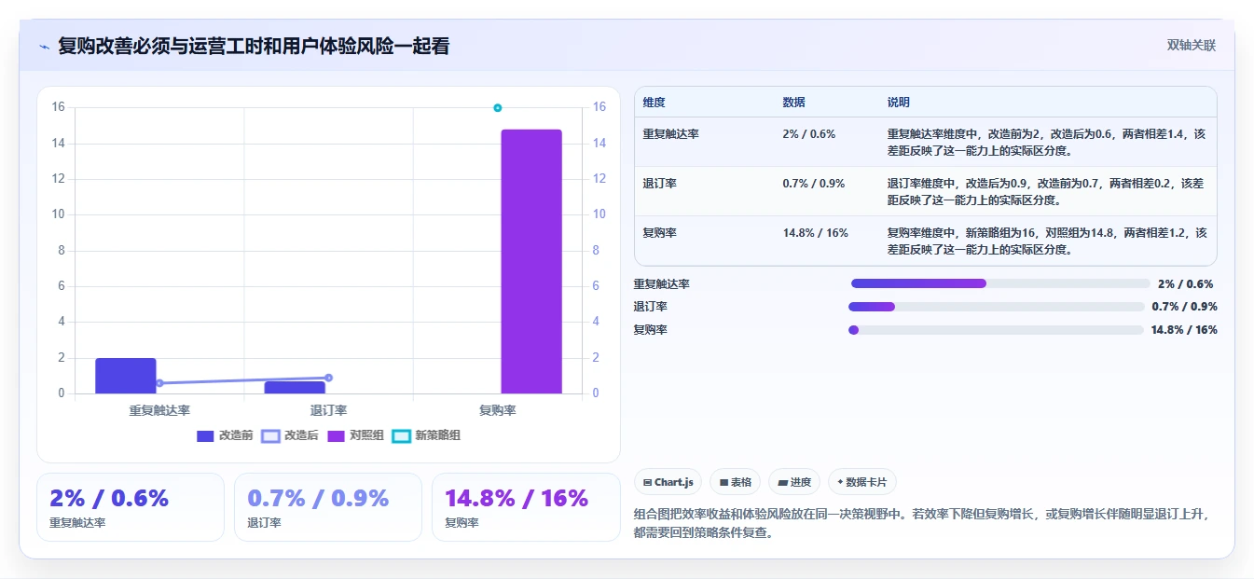1254x579 pixels.
Task: Open the Chart.js chip
Action: coord(668,482)
